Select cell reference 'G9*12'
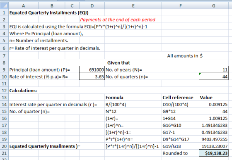 169,111
